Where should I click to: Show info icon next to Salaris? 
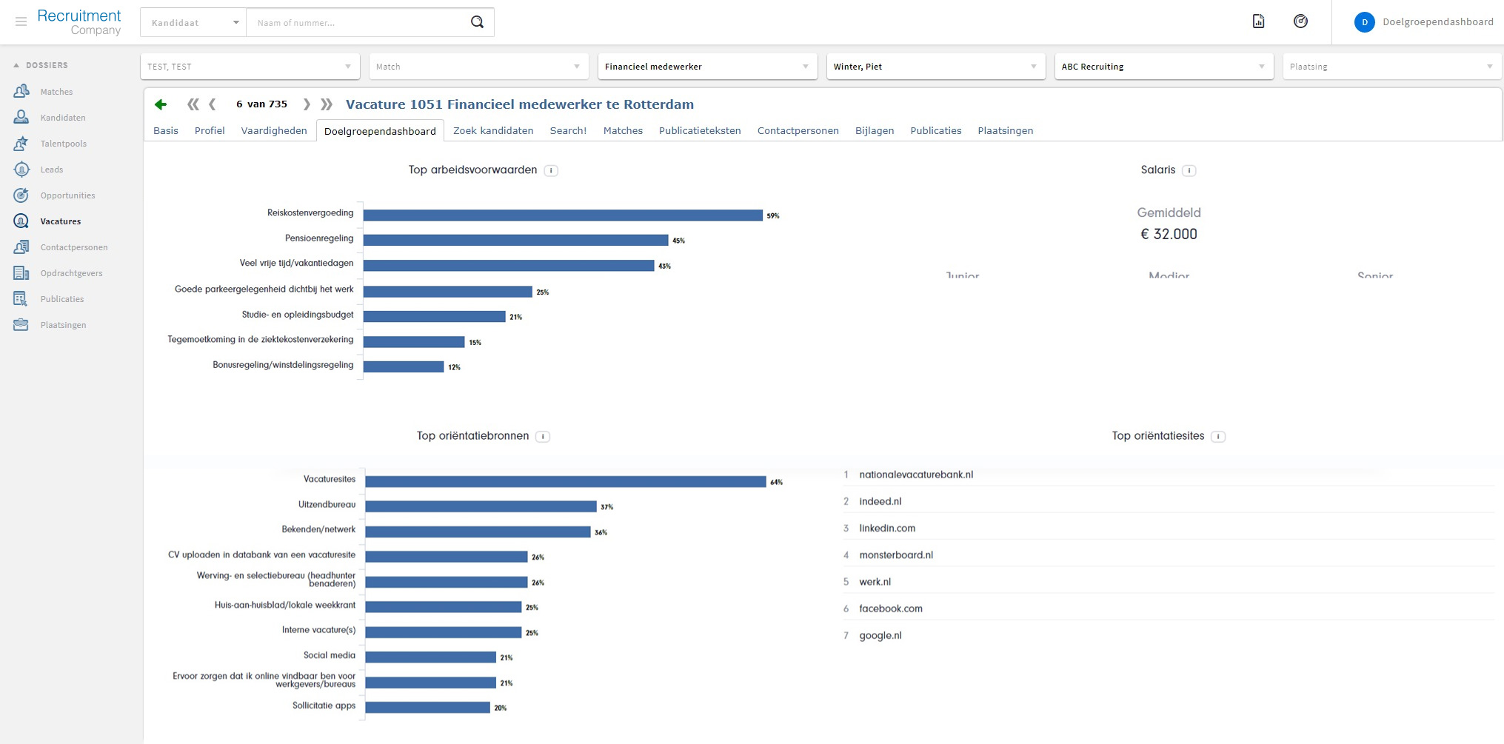(x=1189, y=170)
